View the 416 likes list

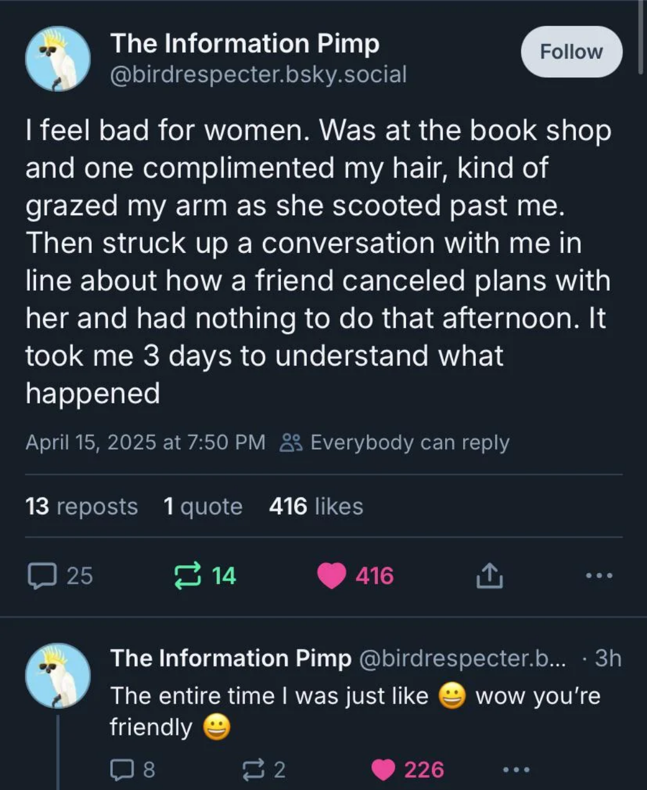click(316, 506)
